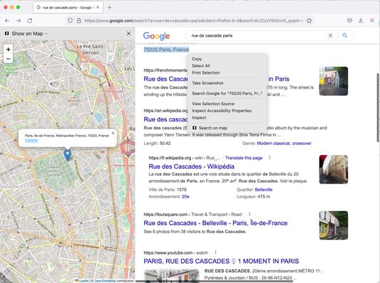
Task: Open the Pocket save icon
Action: click(x=349, y=21)
